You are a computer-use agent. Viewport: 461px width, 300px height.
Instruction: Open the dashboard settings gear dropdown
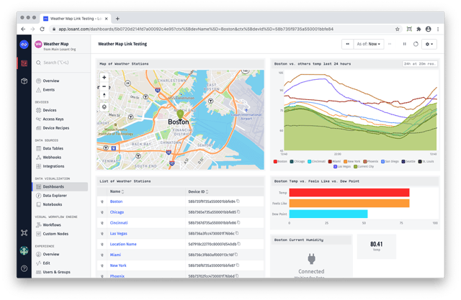[x=429, y=44]
